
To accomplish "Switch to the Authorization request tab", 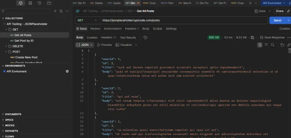I will [x=113, y=29].
